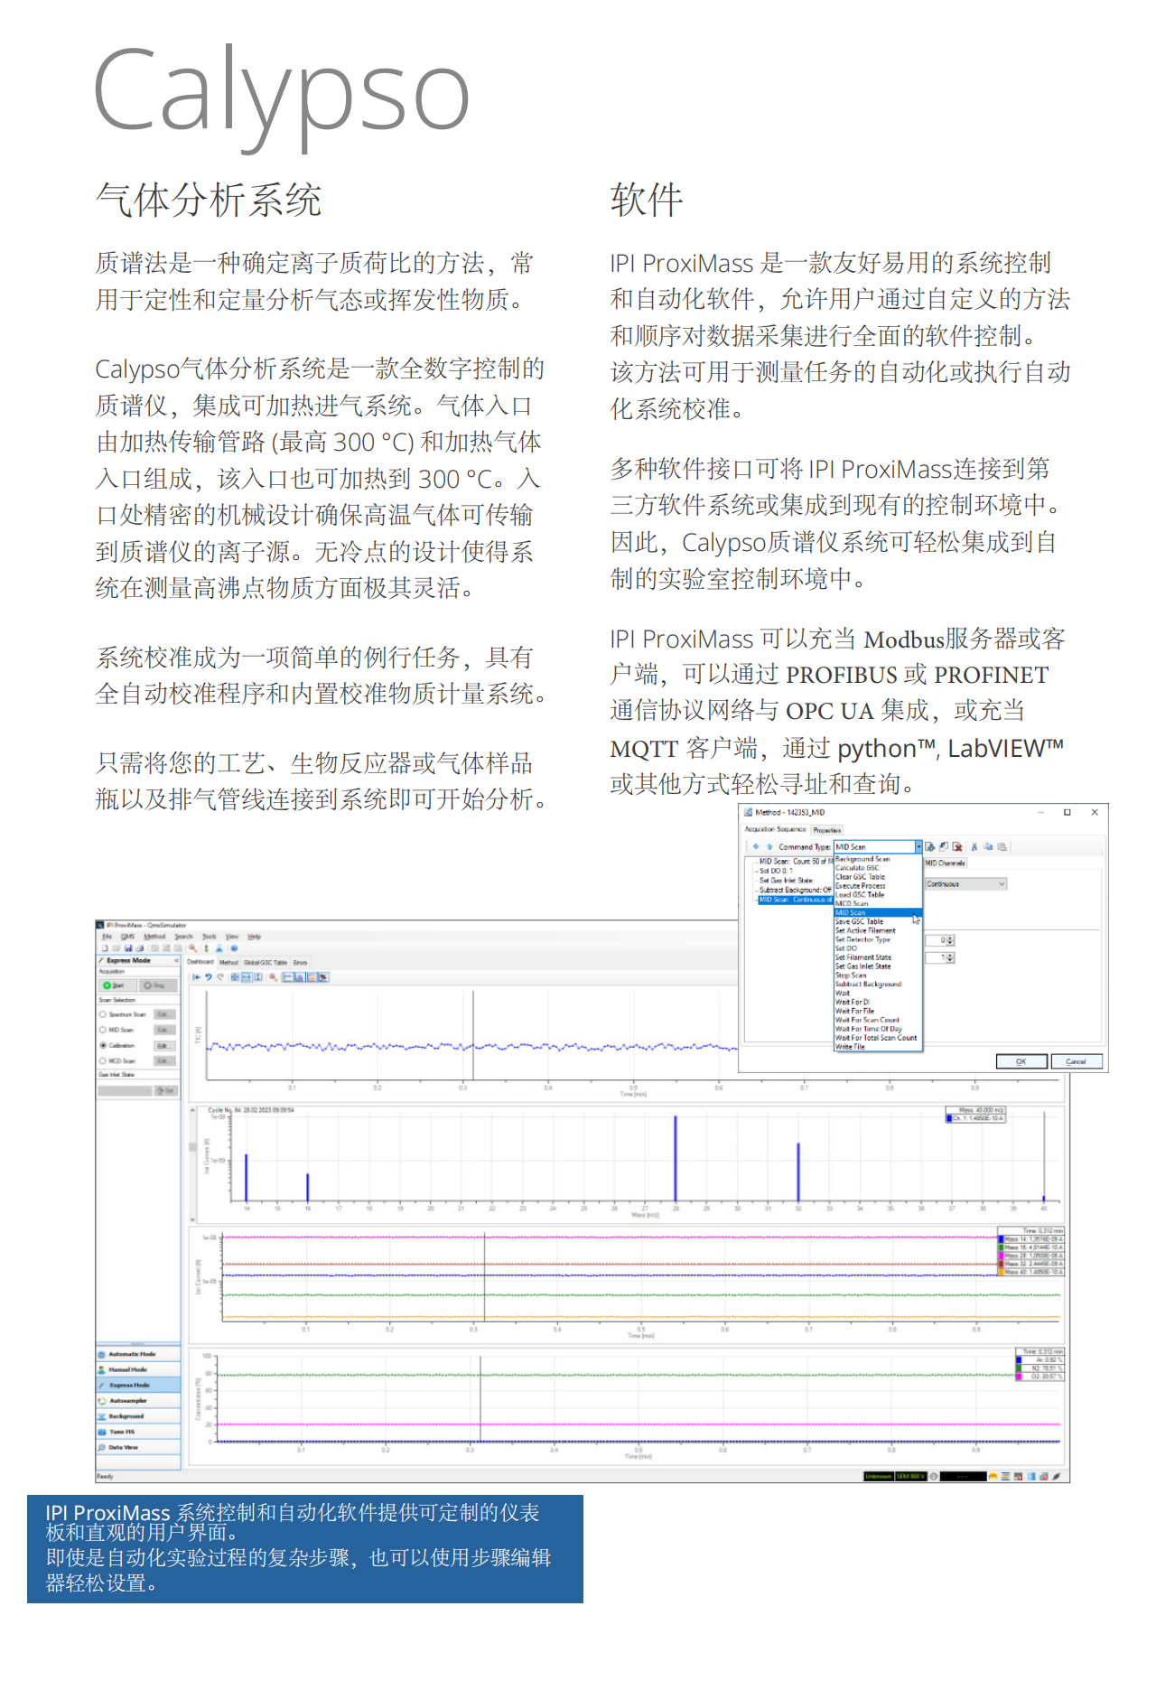
Task: Click the SEM 900 V status indicator
Action: tap(910, 1476)
